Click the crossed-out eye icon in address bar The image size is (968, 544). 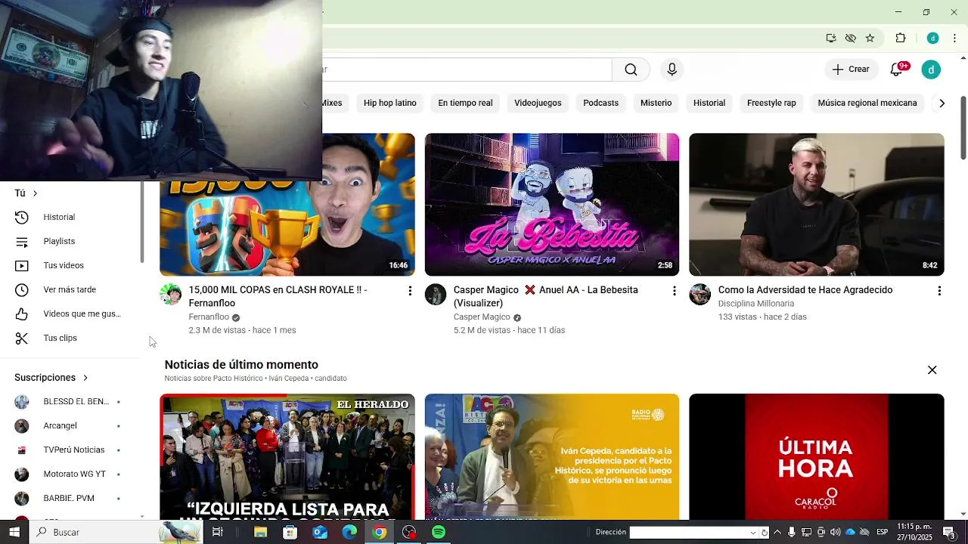tap(850, 38)
